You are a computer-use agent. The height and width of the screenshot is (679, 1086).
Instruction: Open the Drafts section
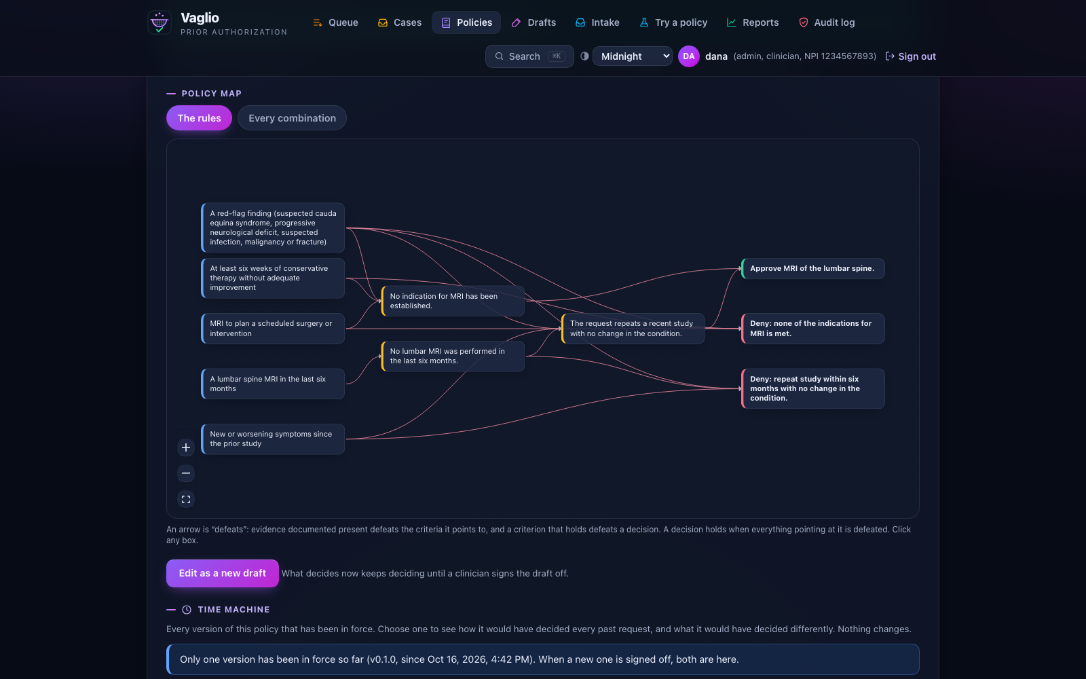tap(533, 22)
